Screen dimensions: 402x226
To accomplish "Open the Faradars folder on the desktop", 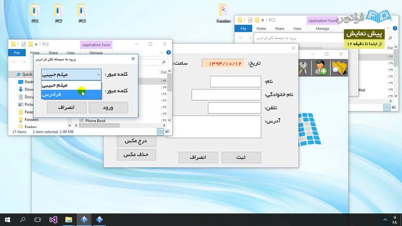I will 223,13.
